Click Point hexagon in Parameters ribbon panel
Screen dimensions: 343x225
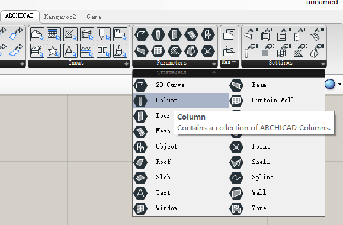click(208, 51)
